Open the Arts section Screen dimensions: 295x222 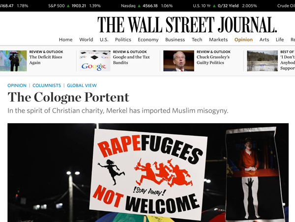point(264,40)
